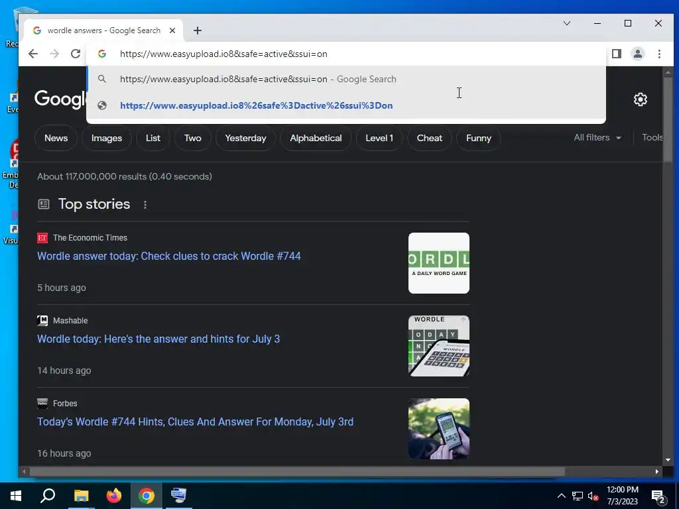Open File Explorer from the taskbar
The image size is (679, 509).
pyautogui.click(x=81, y=496)
